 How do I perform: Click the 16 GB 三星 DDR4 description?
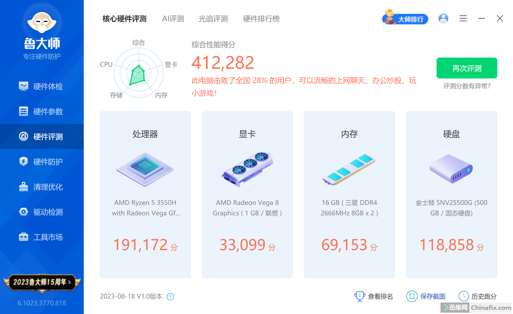(x=349, y=208)
